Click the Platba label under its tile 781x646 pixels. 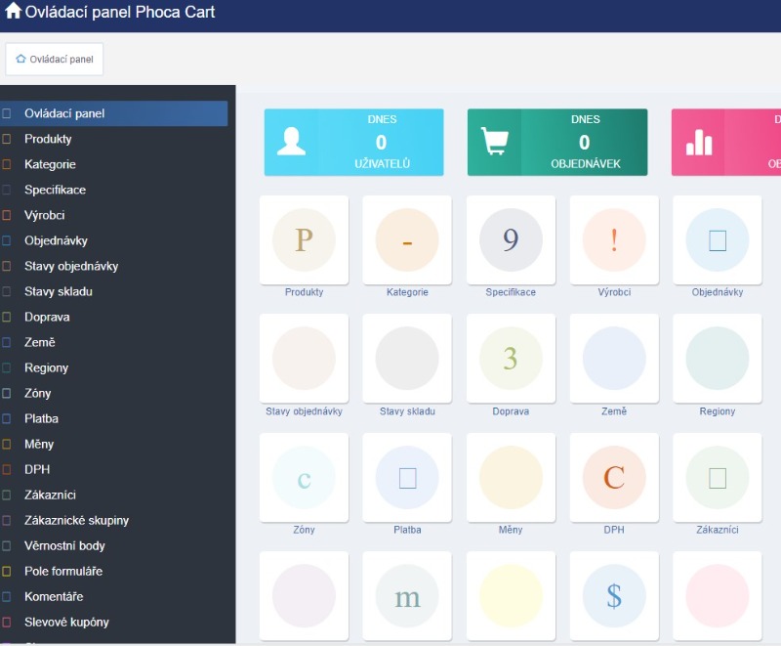pos(407,530)
